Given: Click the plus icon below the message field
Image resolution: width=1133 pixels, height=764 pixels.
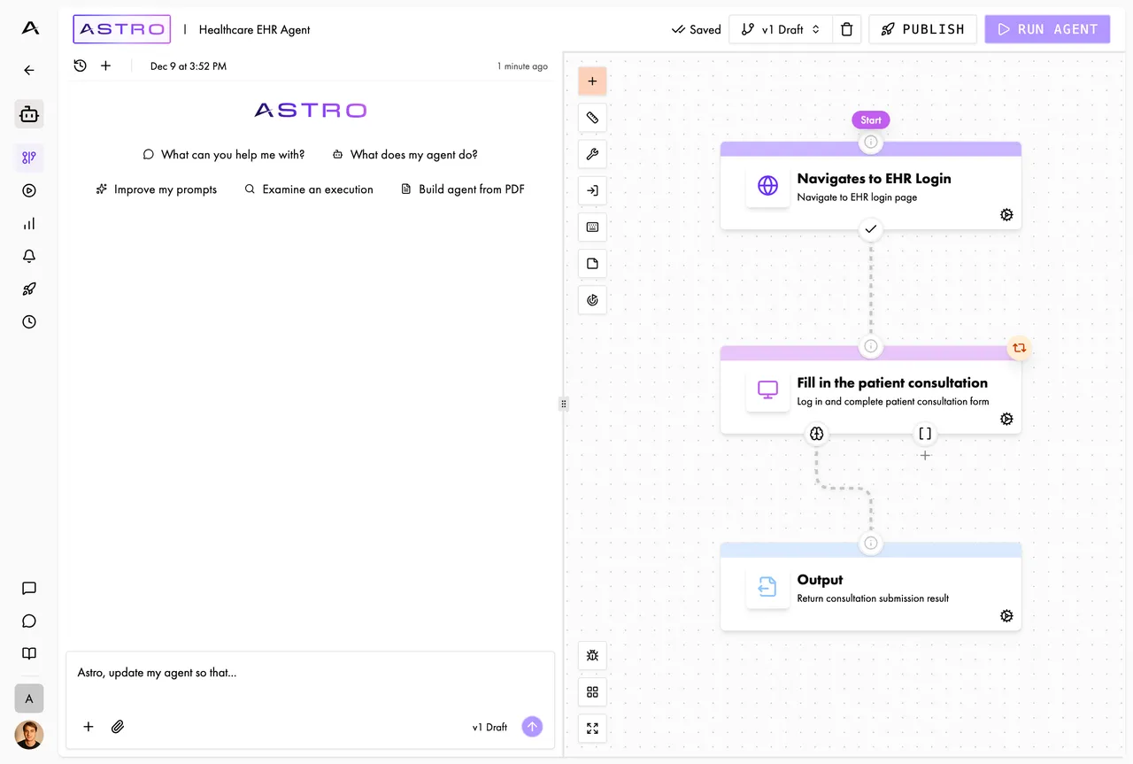Looking at the screenshot, I should click(89, 727).
